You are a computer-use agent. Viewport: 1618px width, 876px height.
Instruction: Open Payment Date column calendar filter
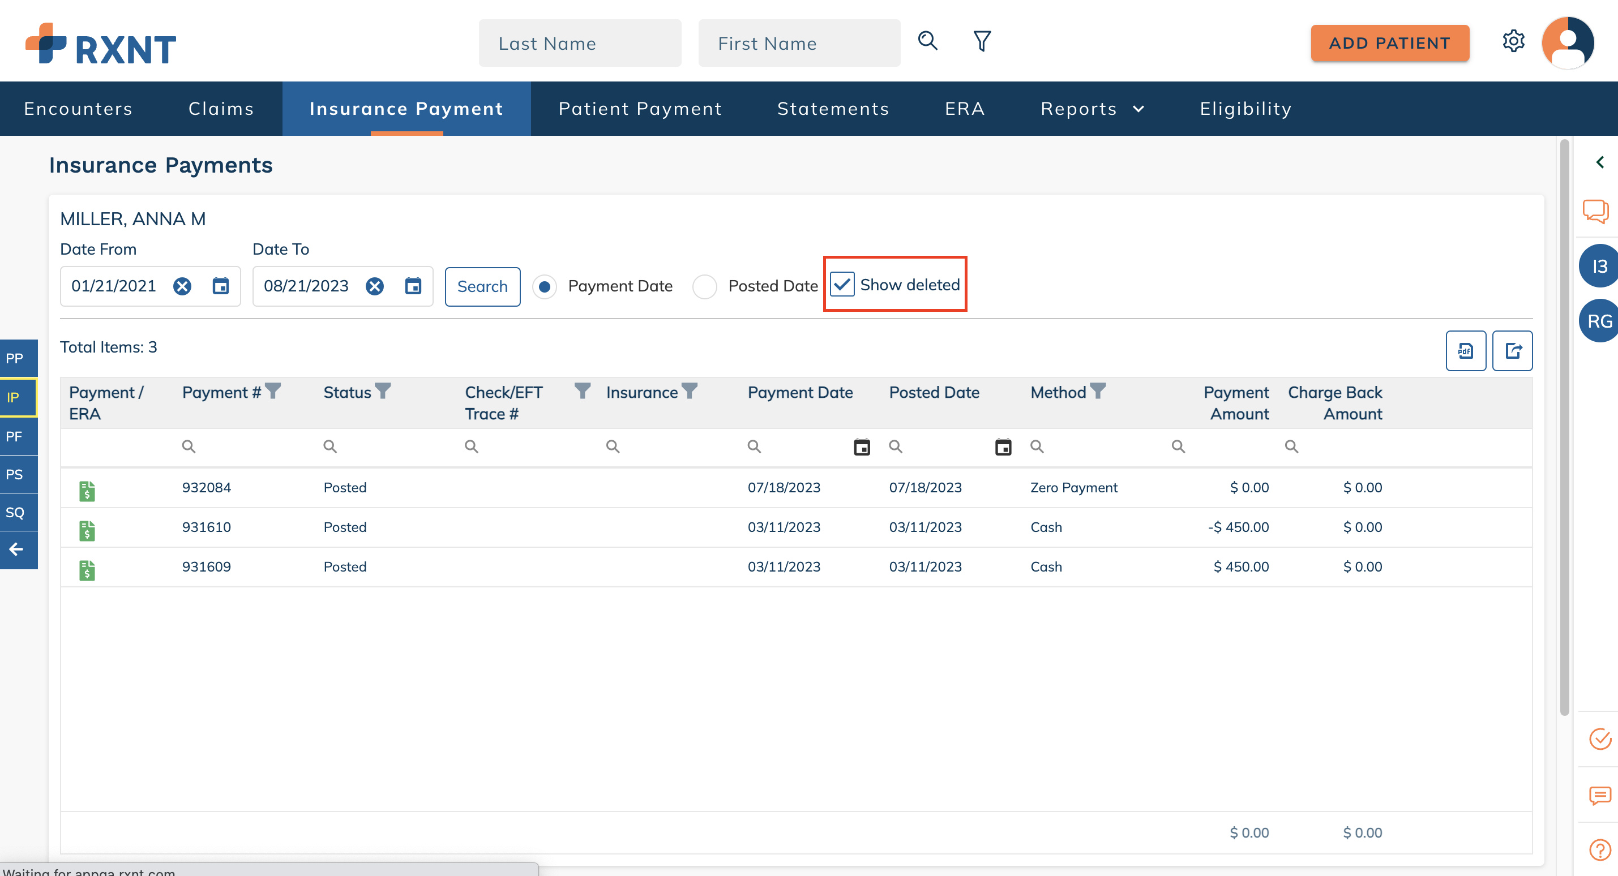862,447
